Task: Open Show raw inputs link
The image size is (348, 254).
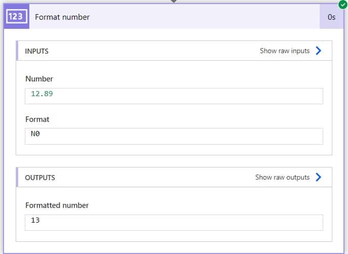Action: [x=285, y=51]
